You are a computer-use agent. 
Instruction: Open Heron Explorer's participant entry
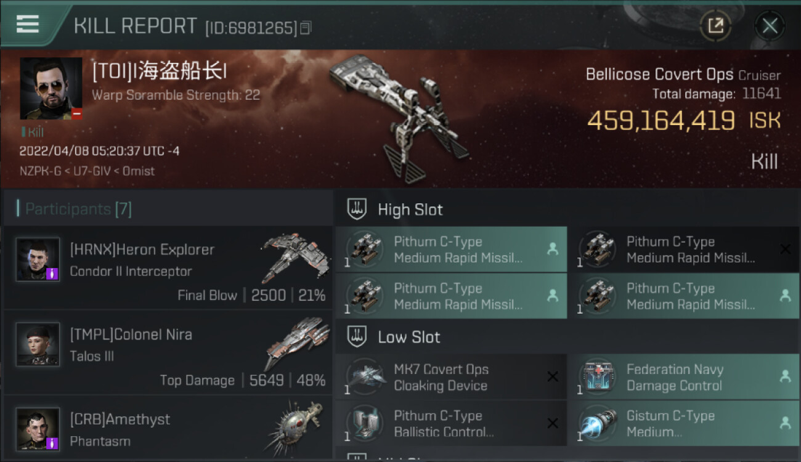[168, 267]
